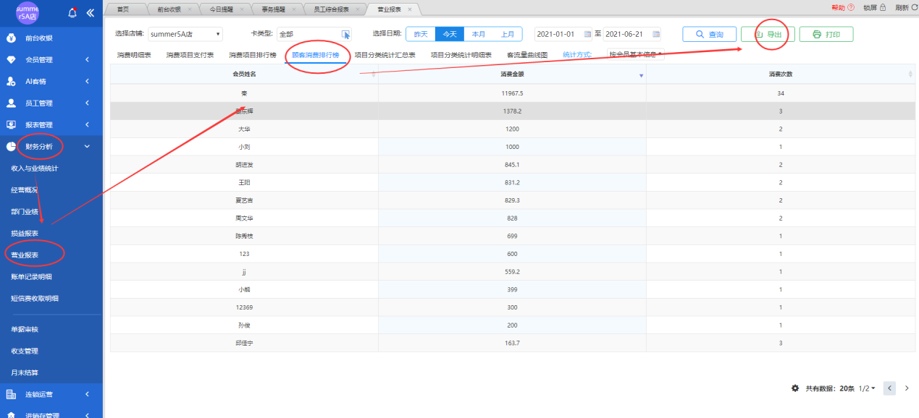Click the start date field 2021-01-01
The height and width of the screenshot is (418, 919).
563,34
